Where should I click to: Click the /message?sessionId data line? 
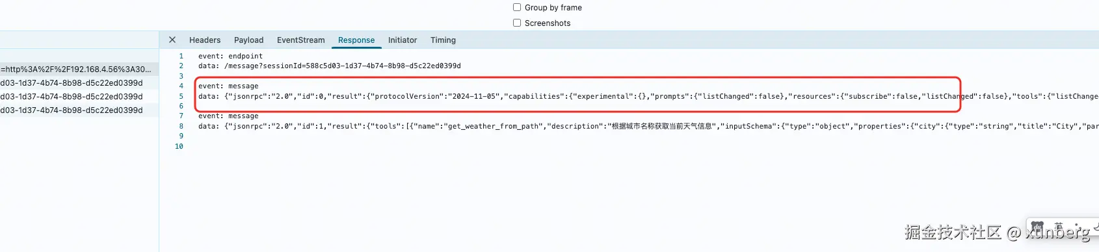point(330,66)
